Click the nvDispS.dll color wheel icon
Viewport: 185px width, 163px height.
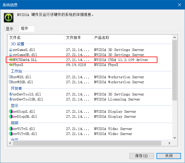(11, 111)
